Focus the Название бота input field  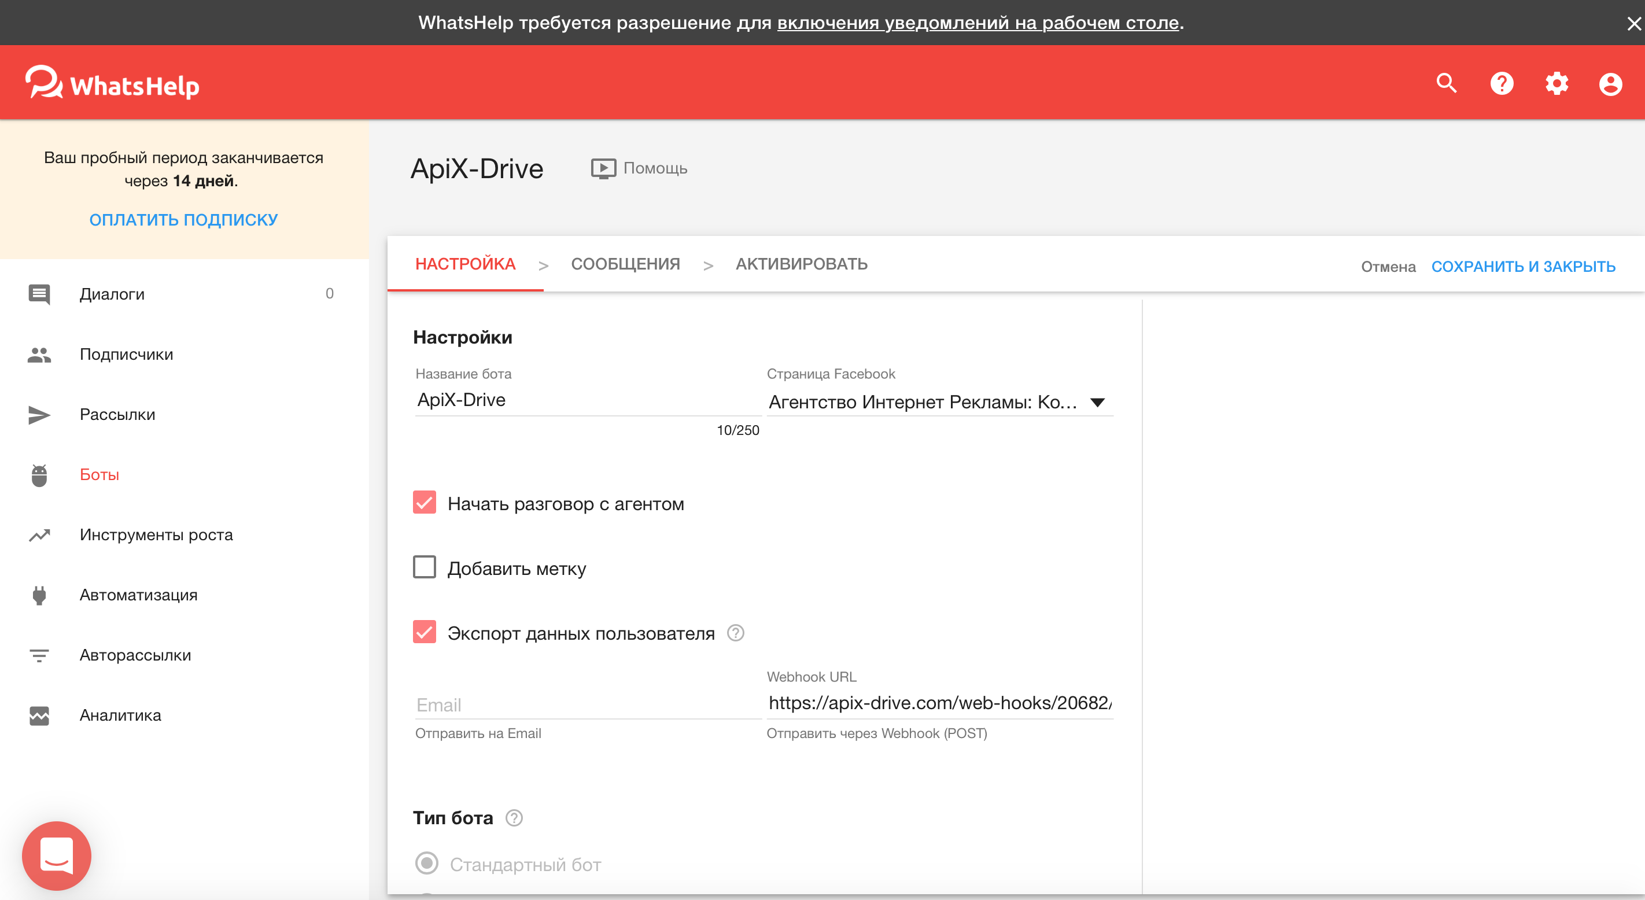[x=588, y=400]
